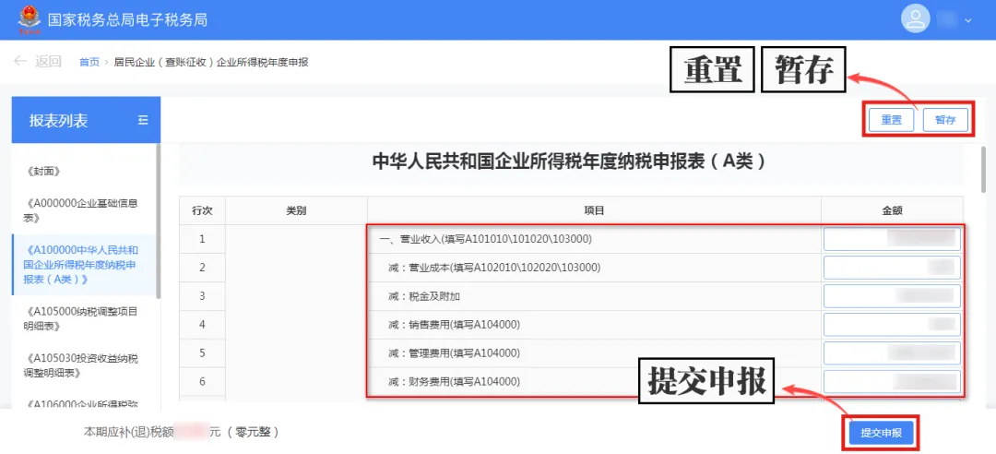
Task: Click the 税金及附加 amount field
Action: 892,296
